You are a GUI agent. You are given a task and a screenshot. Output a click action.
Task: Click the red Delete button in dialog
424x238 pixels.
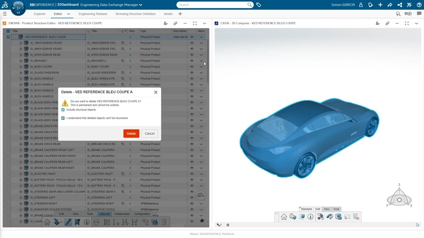point(131,134)
